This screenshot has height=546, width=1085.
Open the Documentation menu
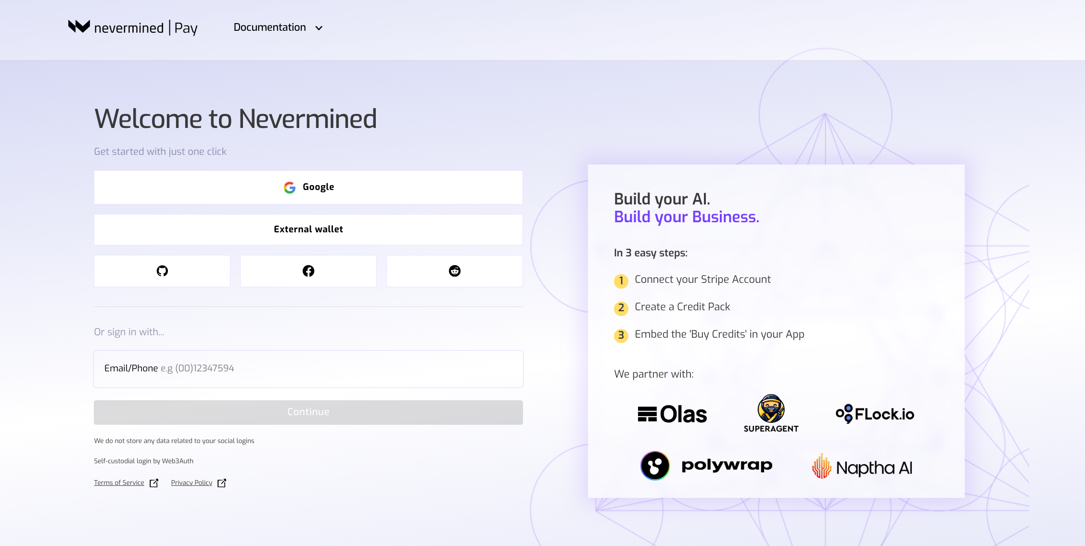[270, 27]
